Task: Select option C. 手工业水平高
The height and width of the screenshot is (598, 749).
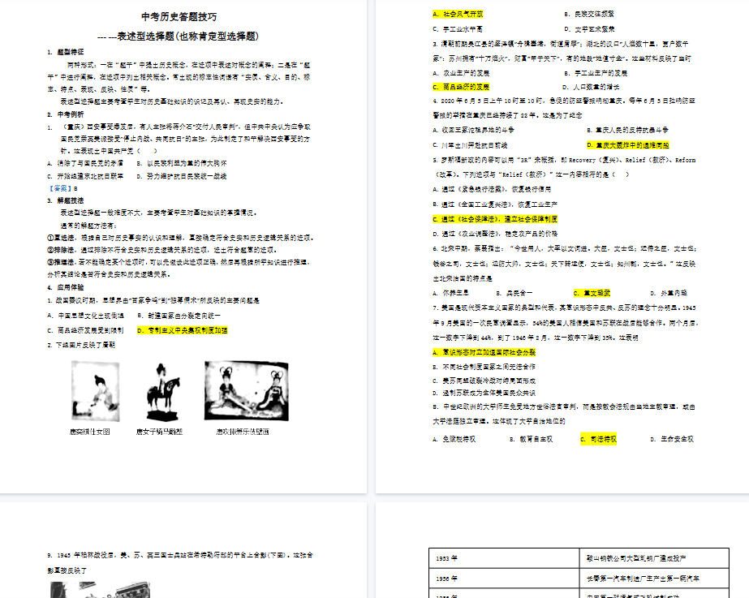Action: (458, 29)
